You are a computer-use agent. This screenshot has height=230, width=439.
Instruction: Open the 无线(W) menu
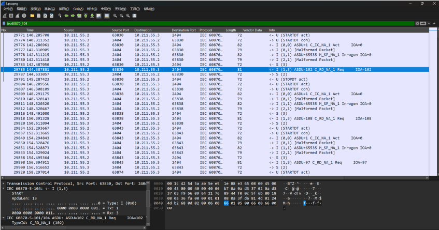tap(120, 9)
